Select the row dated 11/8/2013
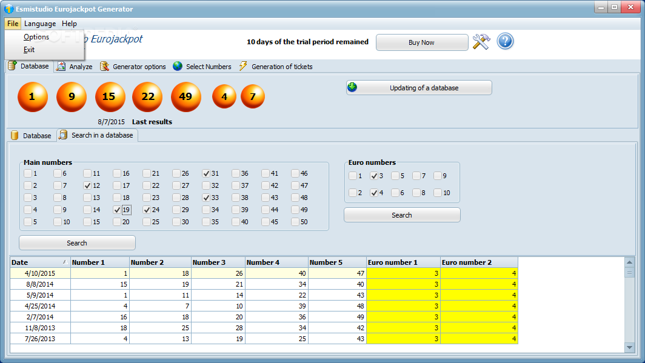Screen dimensions: 645x363 coord(264,328)
